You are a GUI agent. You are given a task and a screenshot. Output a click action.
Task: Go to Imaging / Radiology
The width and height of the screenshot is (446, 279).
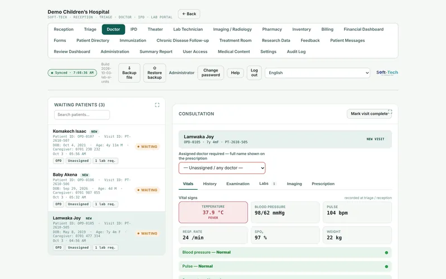click(232, 30)
